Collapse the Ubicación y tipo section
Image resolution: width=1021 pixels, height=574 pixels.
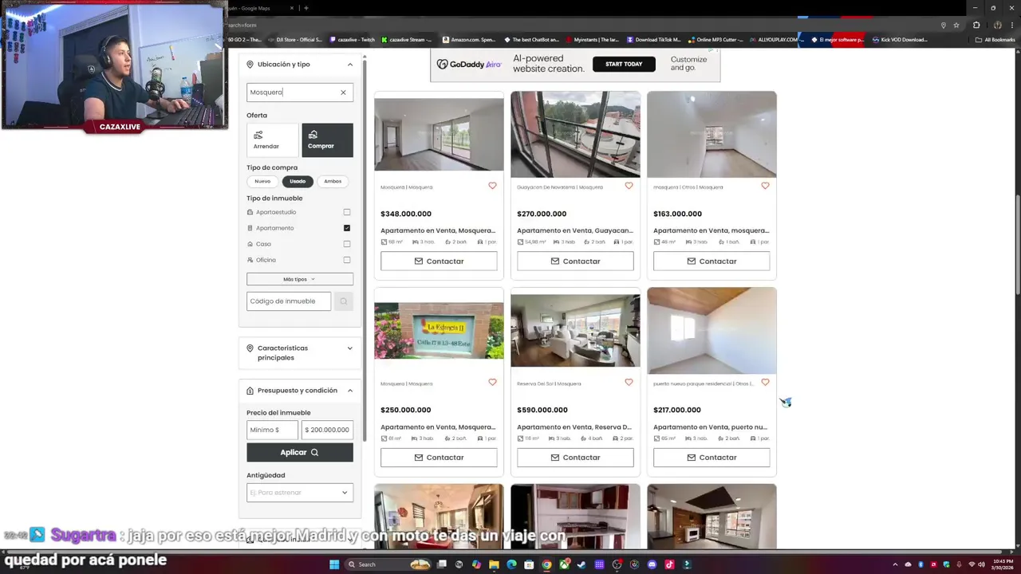click(x=349, y=65)
